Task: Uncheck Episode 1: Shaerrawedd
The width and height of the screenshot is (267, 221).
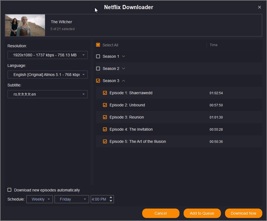Action: click(x=105, y=93)
